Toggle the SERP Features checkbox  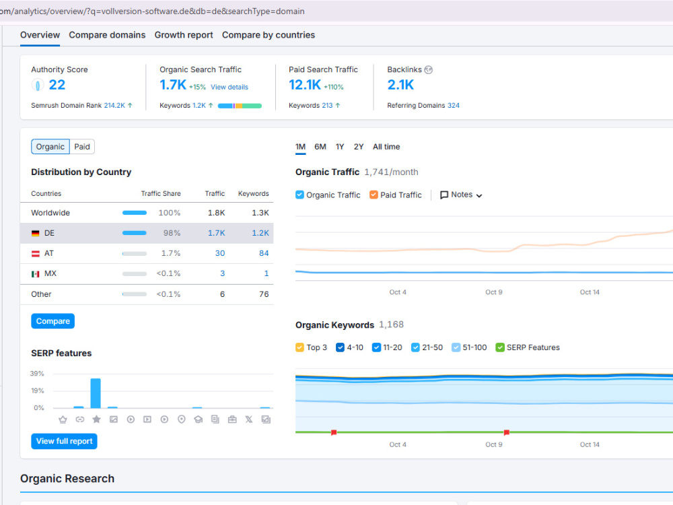click(499, 347)
